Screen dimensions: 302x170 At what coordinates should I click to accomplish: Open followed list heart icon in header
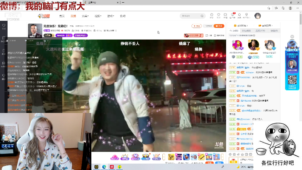pyautogui.click(x=219, y=15)
